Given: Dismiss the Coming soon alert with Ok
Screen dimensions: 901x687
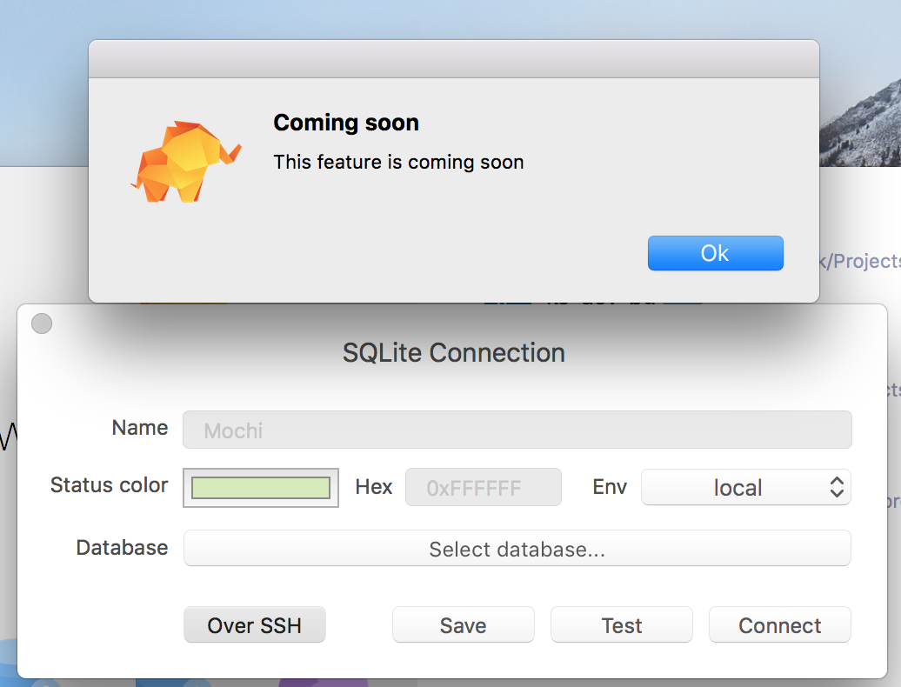Looking at the screenshot, I should tap(715, 253).
